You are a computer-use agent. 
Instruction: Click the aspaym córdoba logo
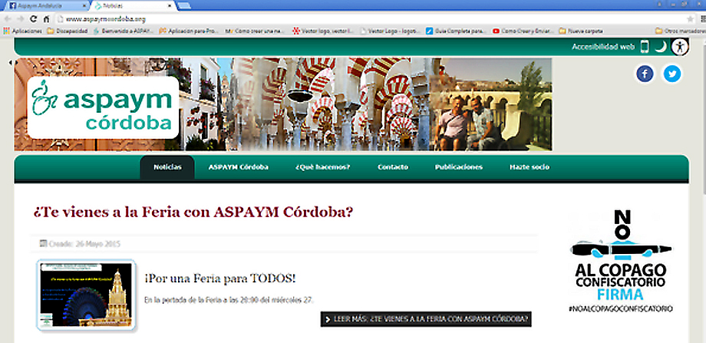click(x=103, y=107)
